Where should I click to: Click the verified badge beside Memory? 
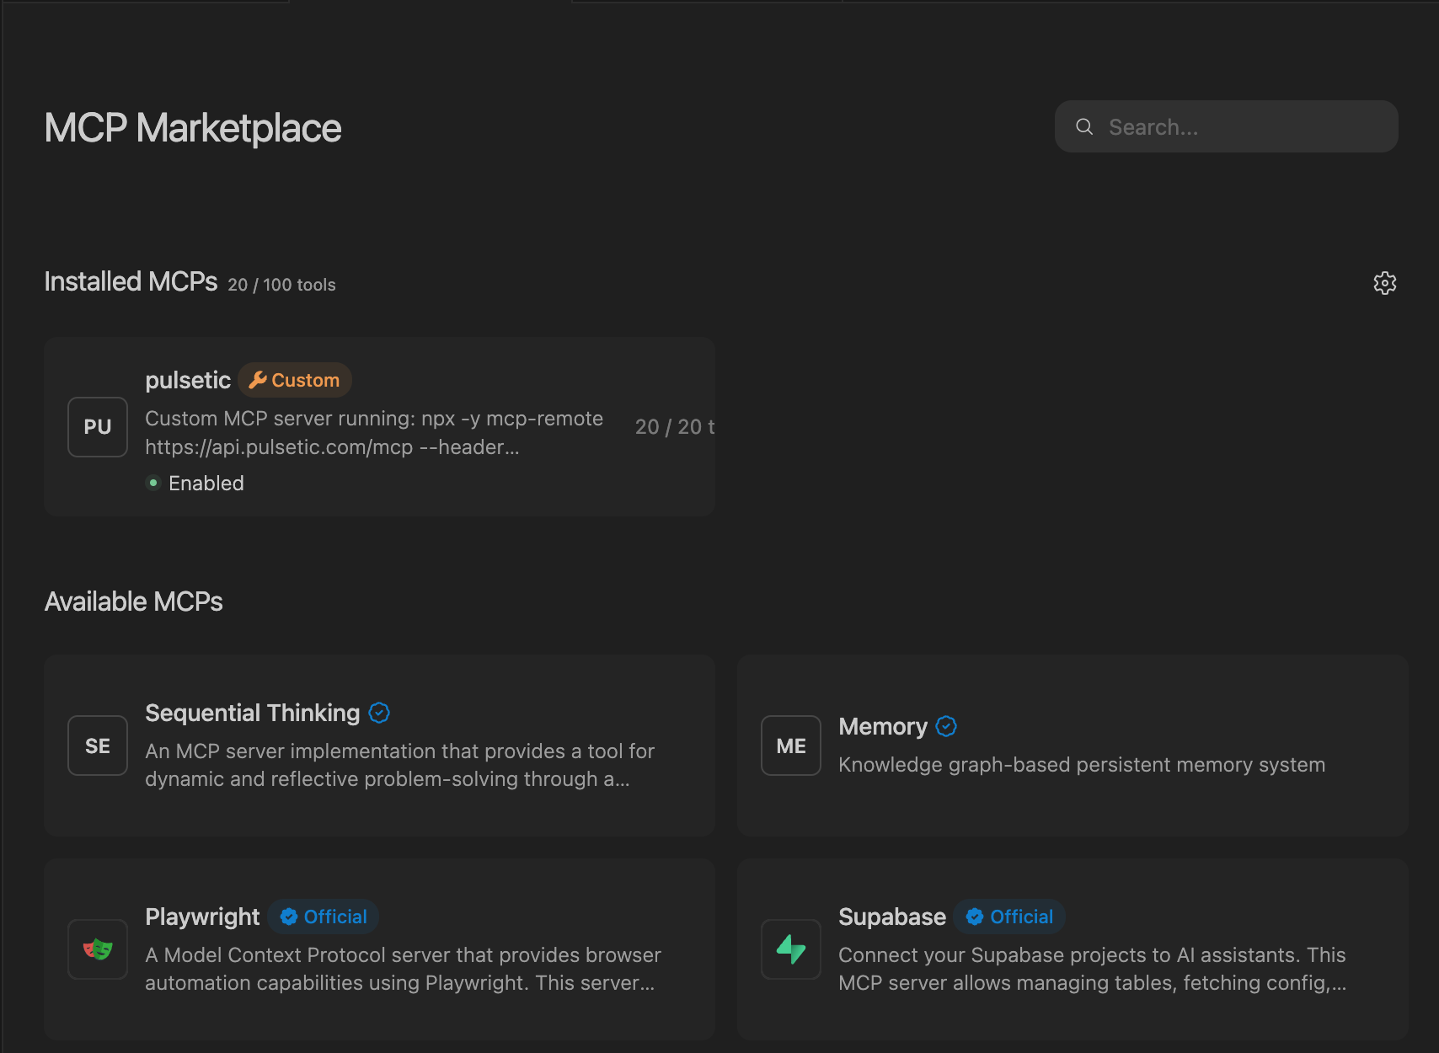point(946,726)
